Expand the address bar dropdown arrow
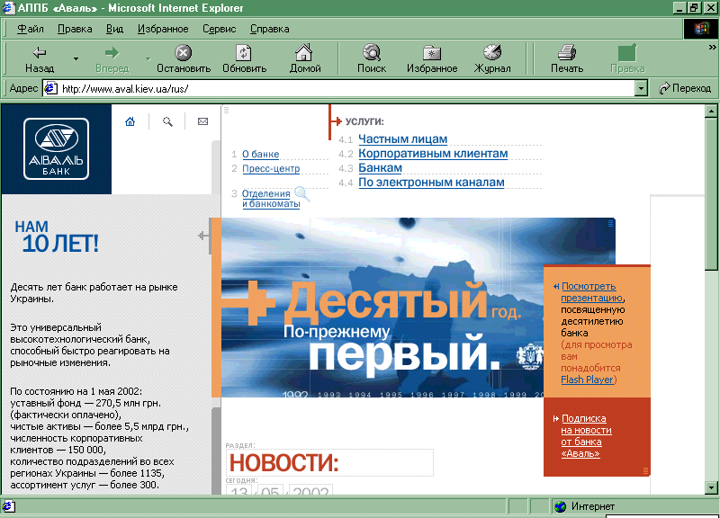This screenshot has width=720, height=518. (x=641, y=88)
